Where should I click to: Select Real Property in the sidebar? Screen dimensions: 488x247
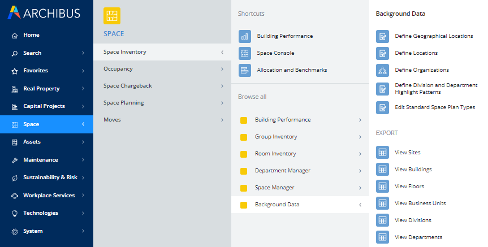41,89
